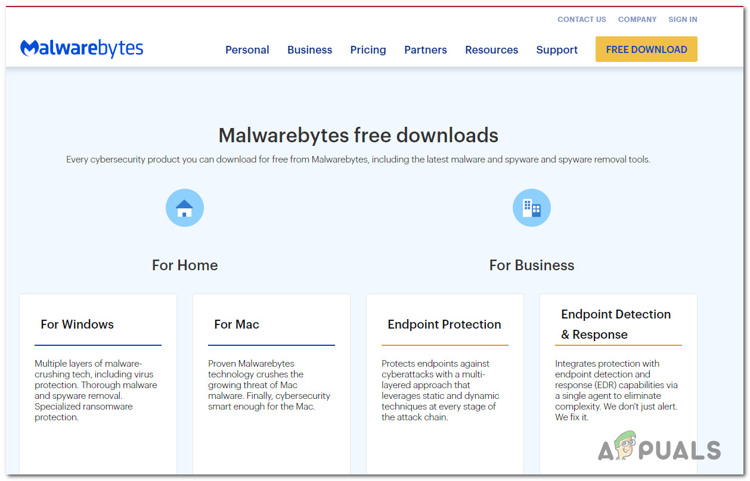
Task: Open the Company link
Action: [x=637, y=20]
